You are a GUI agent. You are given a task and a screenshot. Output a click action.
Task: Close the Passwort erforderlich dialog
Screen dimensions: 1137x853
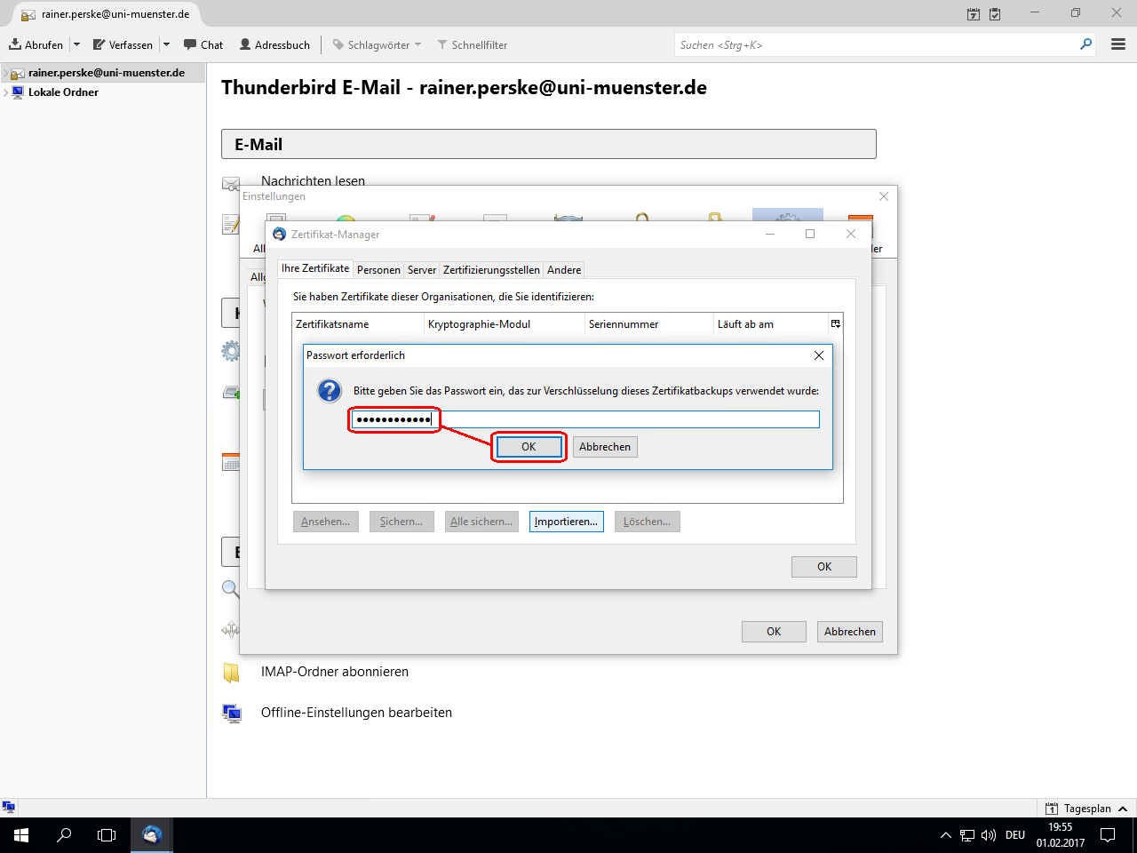click(819, 355)
